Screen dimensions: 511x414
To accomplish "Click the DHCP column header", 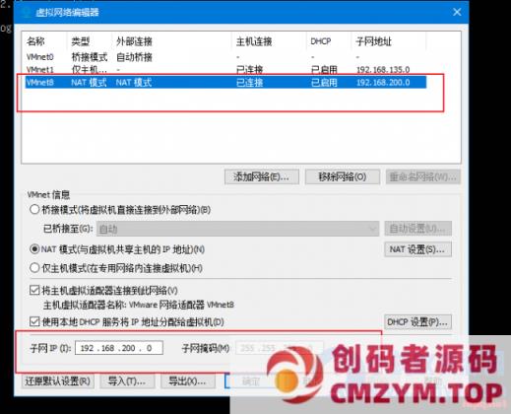I will 321,41.
